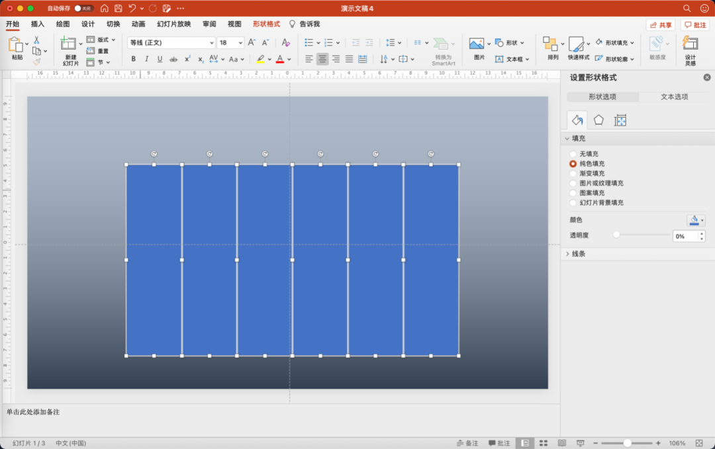
Task: Clear all text formatting
Action: click(x=286, y=42)
